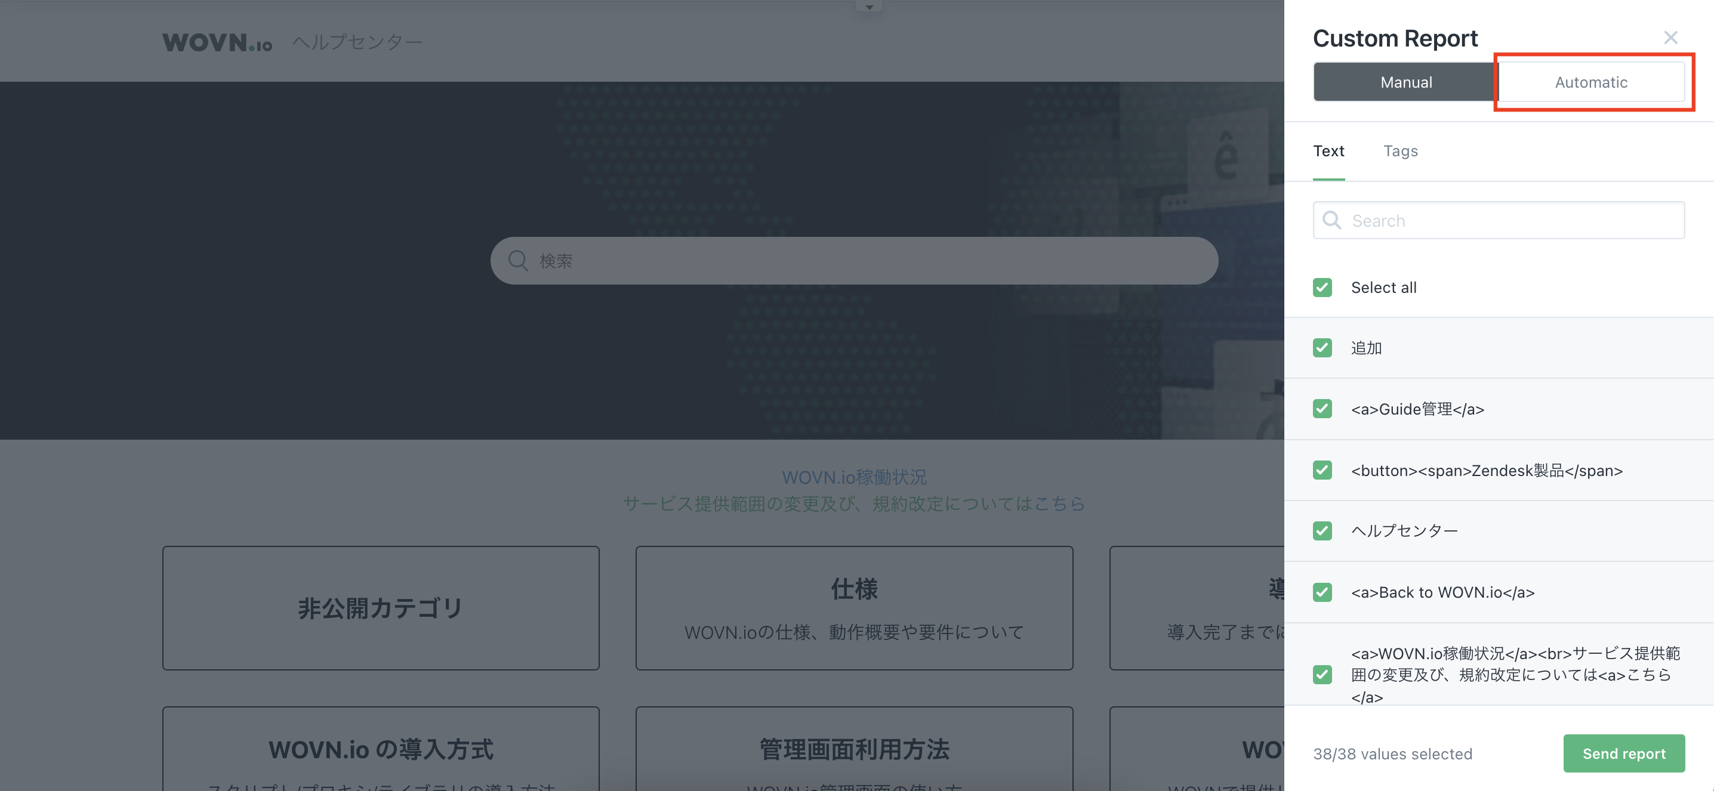Focus the report Search field
1714x791 pixels.
pyautogui.click(x=1499, y=220)
